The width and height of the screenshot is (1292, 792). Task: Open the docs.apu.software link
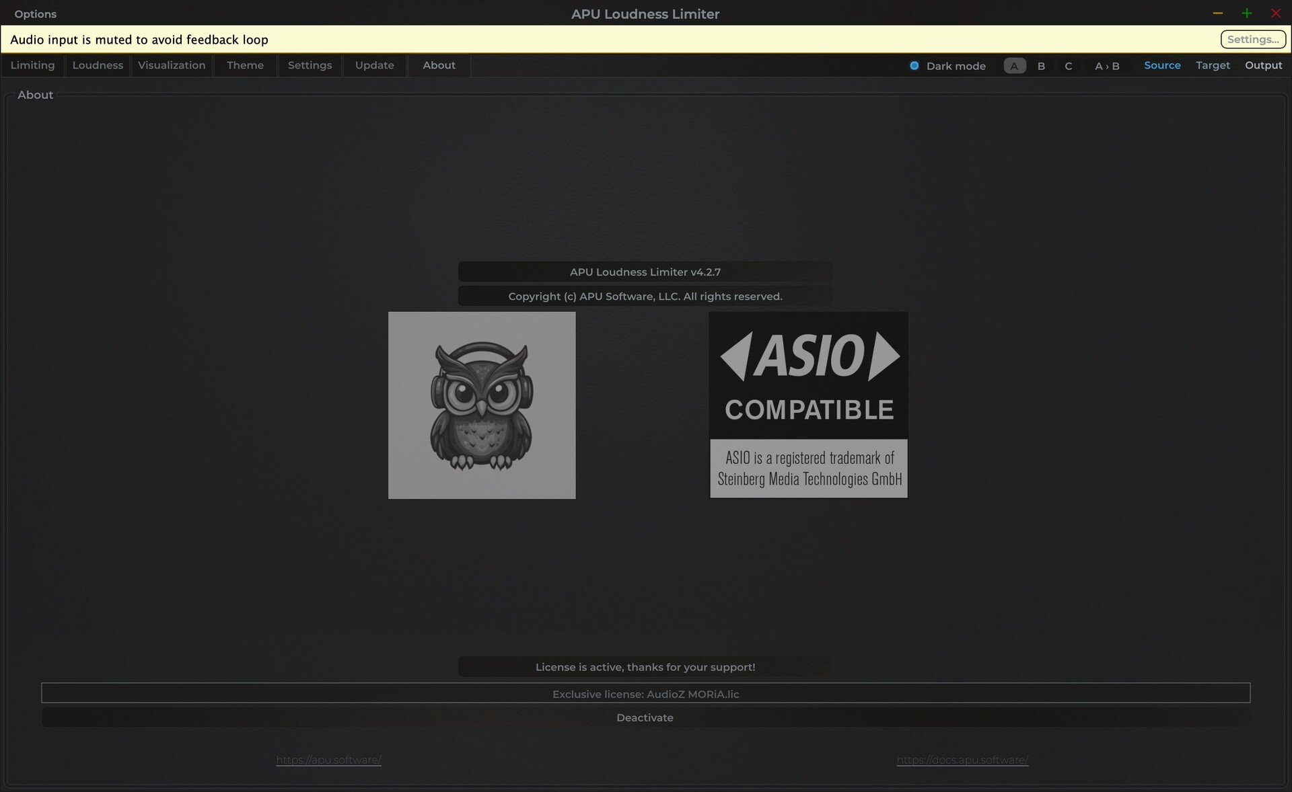pos(962,760)
